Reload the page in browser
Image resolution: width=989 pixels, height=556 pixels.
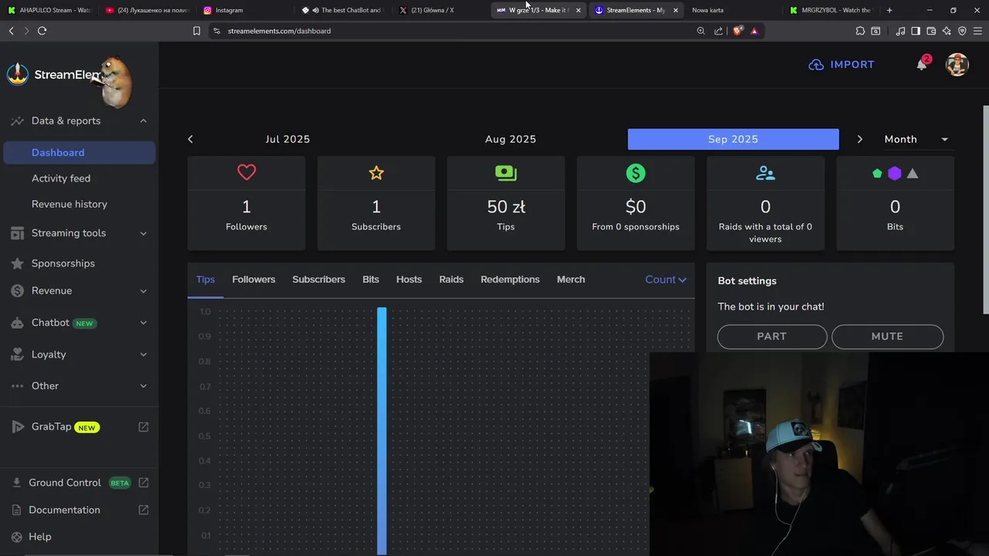coord(42,31)
